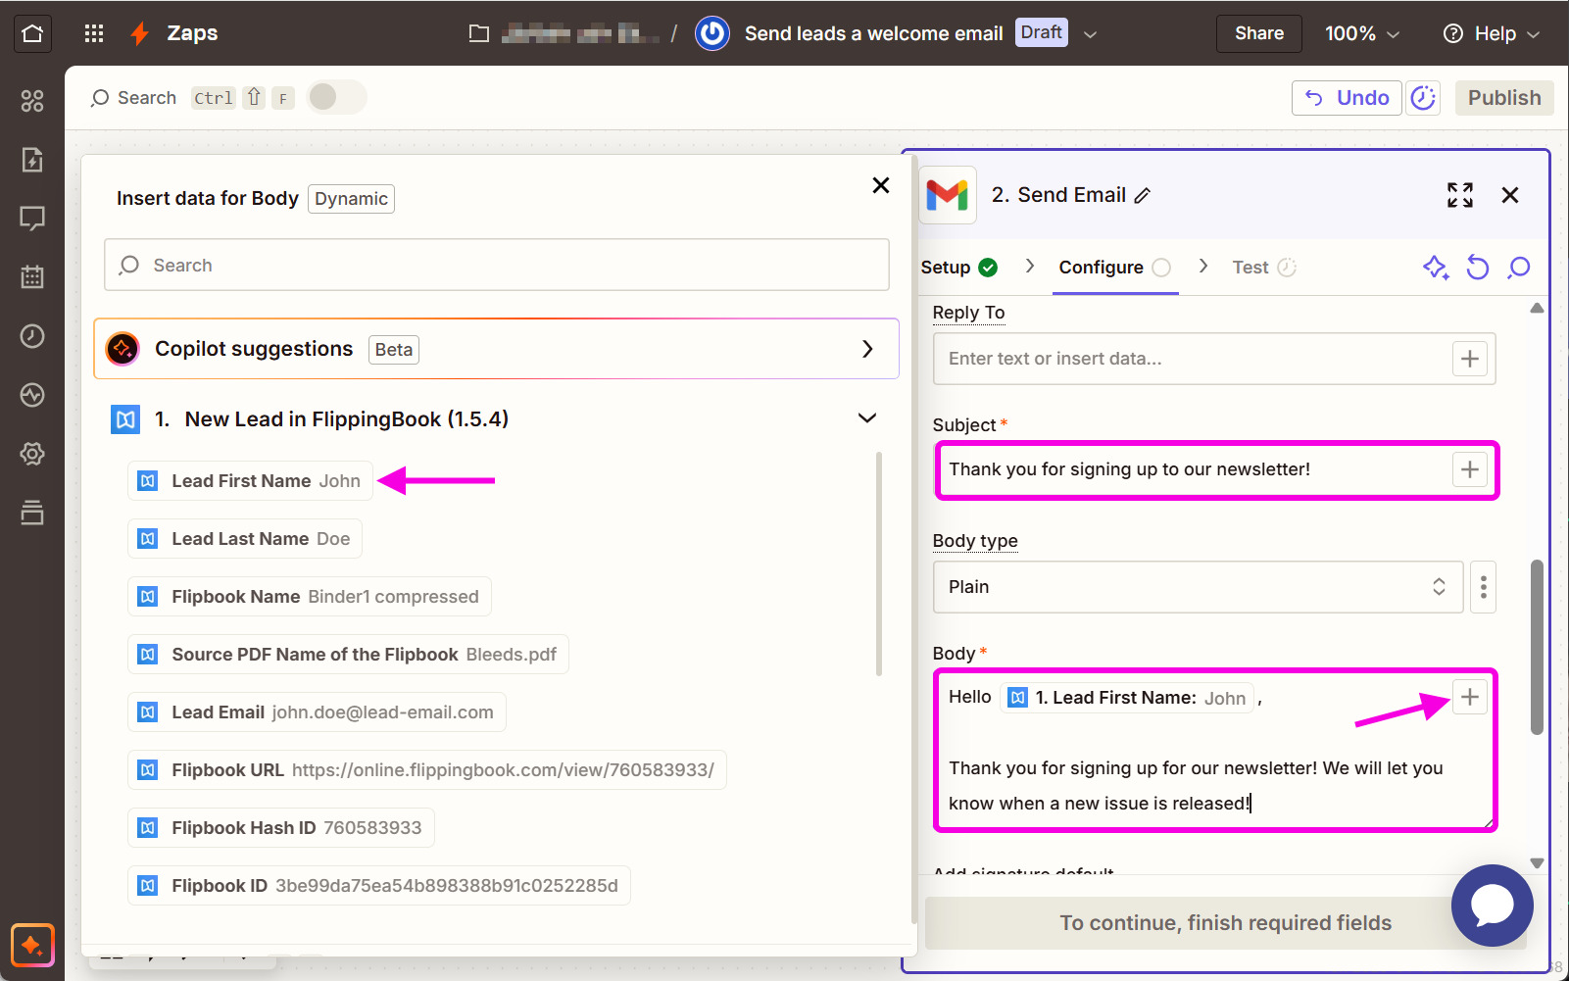The width and height of the screenshot is (1569, 981).
Task: Click the search fields icon in step panel
Action: pyautogui.click(x=1519, y=268)
